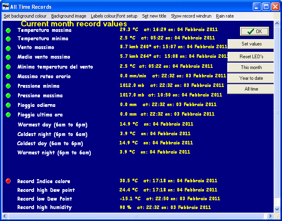Choose Set new title menu item
Viewport: 282px width, 221px height.
(154, 16)
